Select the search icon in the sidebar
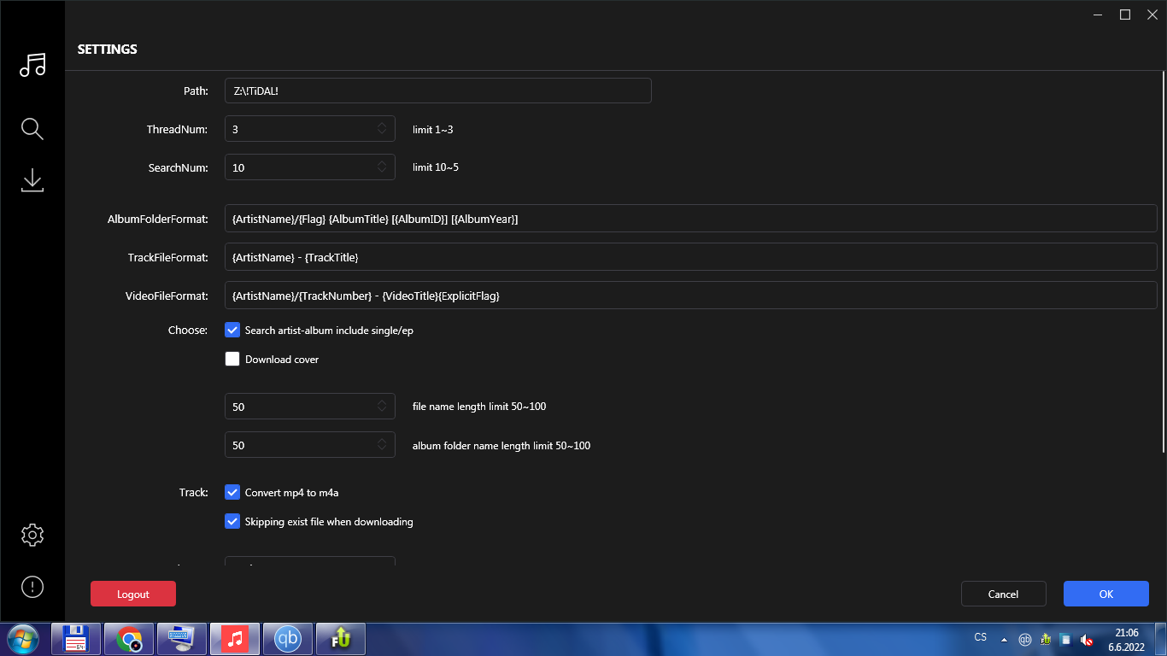This screenshot has height=656, width=1167. pos(32,128)
